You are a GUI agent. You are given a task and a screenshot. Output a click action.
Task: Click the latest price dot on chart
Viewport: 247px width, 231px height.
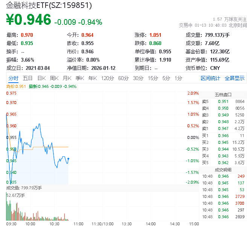point(68,159)
